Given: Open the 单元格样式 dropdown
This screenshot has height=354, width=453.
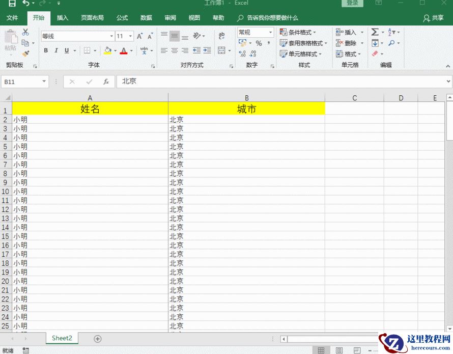Looking at the screenshot, I should (300, 54).
